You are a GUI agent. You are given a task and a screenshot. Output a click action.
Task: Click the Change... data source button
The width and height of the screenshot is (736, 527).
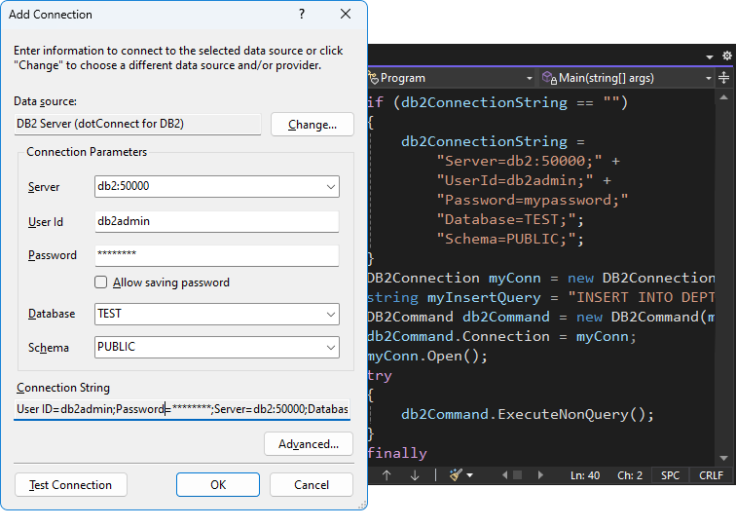click(313, 124)
